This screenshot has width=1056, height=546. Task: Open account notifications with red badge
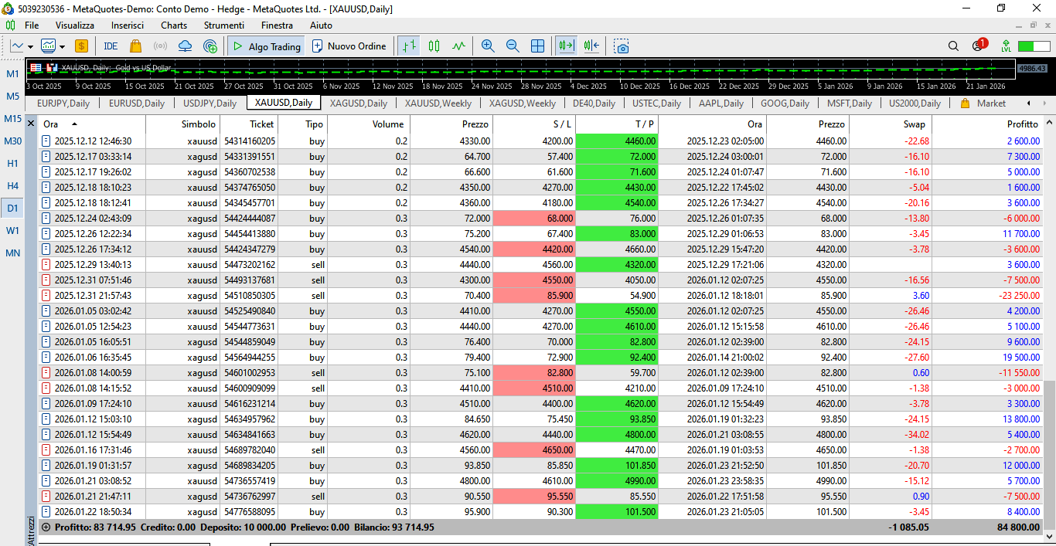979,46
